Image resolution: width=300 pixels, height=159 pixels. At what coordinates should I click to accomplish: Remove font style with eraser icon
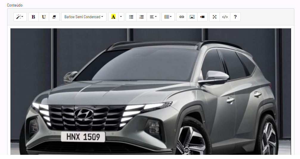pos(54,17)
